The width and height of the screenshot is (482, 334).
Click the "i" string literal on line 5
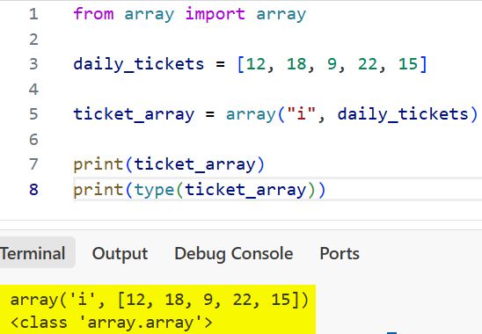pos(301,113)
